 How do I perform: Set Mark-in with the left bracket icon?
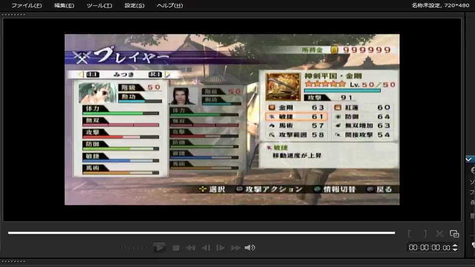click(410, 233)
